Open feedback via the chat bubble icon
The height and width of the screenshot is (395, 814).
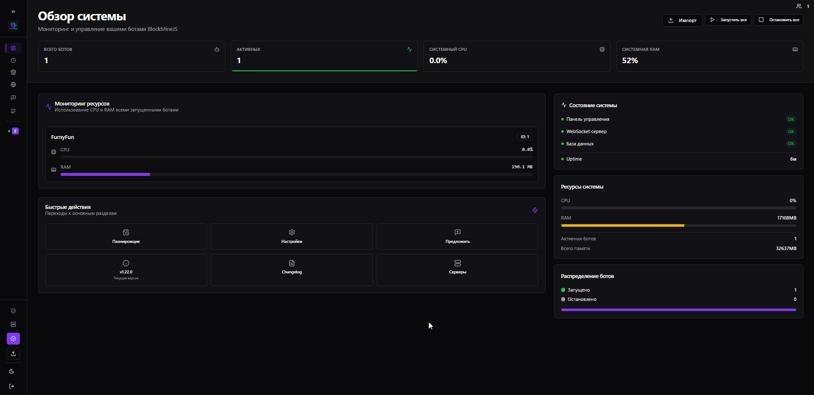(x=13, y=97)
